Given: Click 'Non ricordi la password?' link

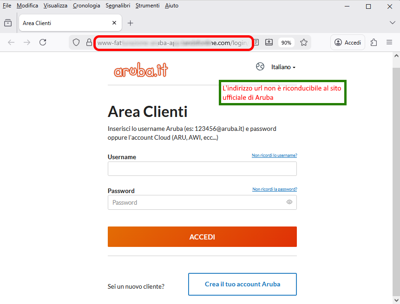Looking at the screenshot, I should [x=275, y=189].
